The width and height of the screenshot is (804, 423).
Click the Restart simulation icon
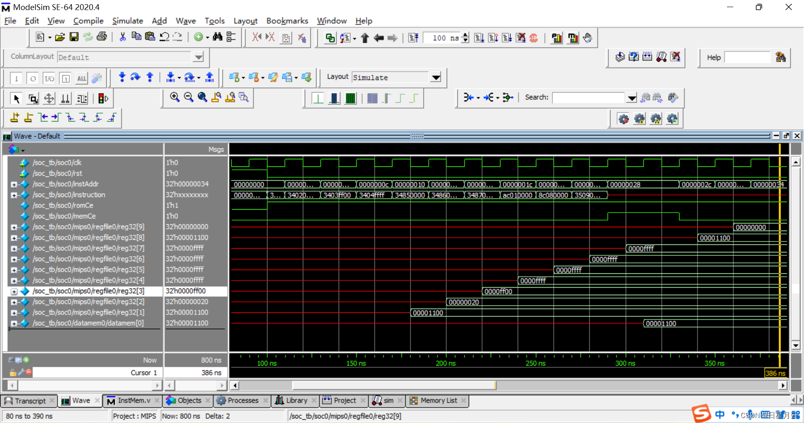tap(413, 38)
